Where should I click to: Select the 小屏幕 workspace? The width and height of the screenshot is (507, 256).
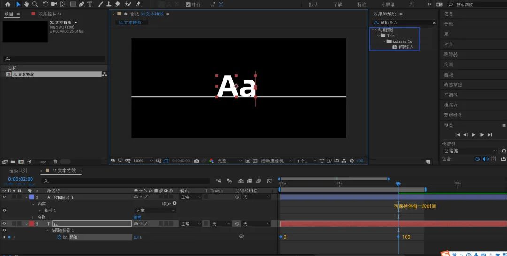(x=388, y=5)
